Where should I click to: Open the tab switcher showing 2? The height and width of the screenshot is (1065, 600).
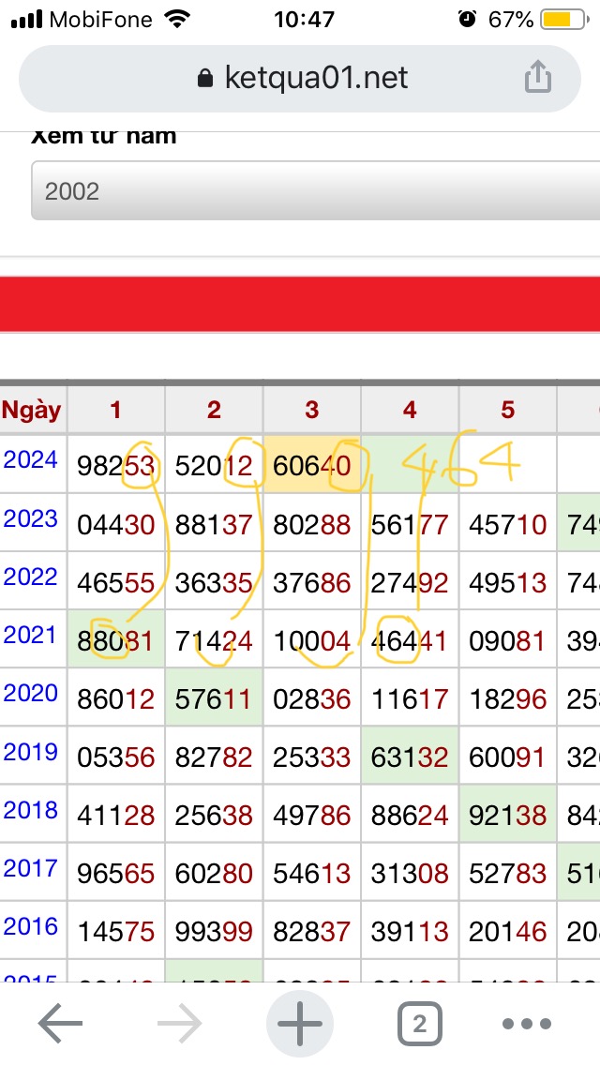419,1023
